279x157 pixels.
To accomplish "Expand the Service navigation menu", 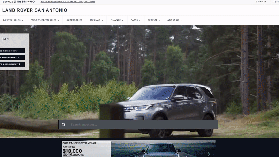I will click(x=154, y=20).
